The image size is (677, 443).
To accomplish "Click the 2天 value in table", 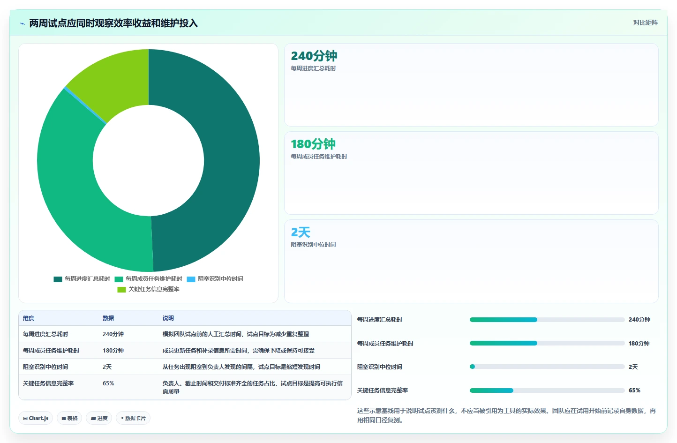I will click(107, 367).
